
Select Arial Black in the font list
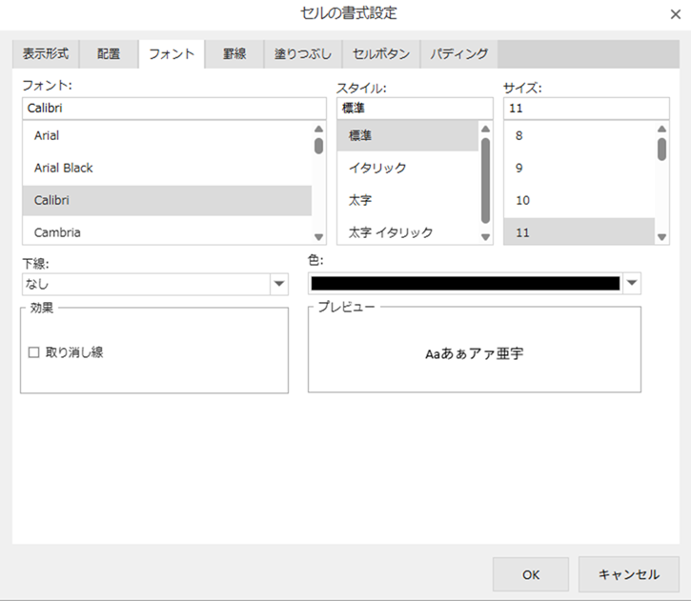pos(64,168)
